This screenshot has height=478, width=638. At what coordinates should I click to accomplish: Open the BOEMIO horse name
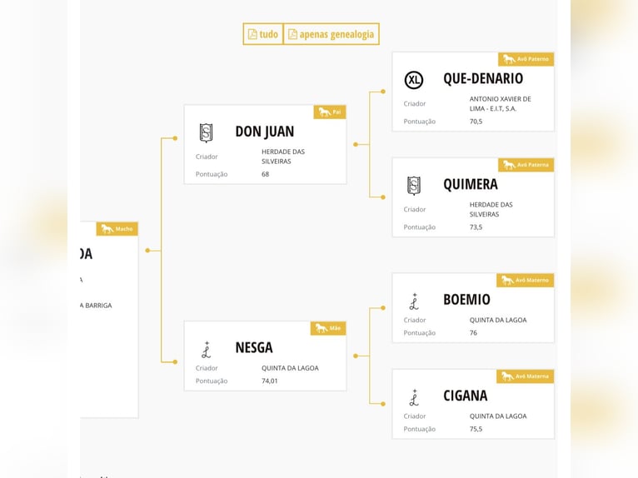(466, 300)
